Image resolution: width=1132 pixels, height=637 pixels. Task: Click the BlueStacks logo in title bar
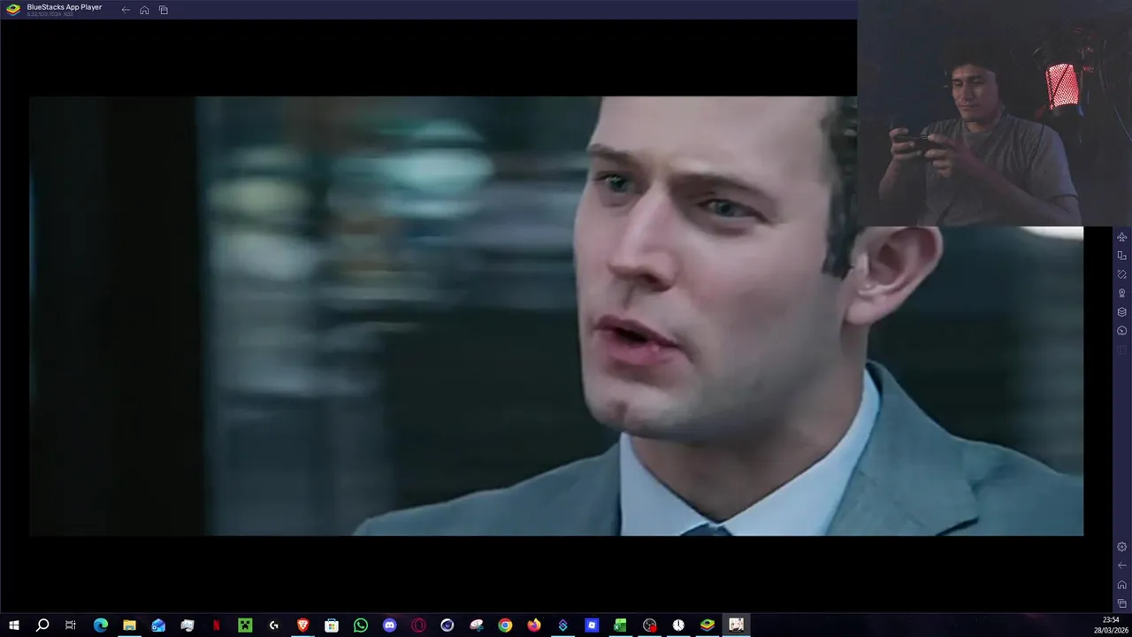pyautogui.click(x=13, y=9)
